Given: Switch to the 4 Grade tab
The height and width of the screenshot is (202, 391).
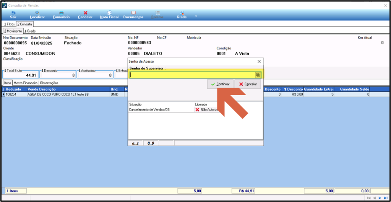Looking at the screenshot, I should point(30,31).
